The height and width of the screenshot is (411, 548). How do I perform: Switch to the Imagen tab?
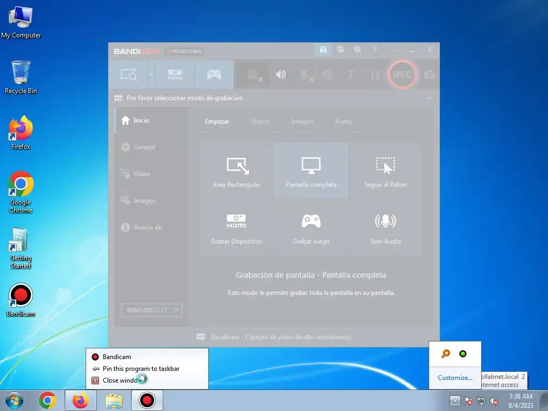point(302,121)
